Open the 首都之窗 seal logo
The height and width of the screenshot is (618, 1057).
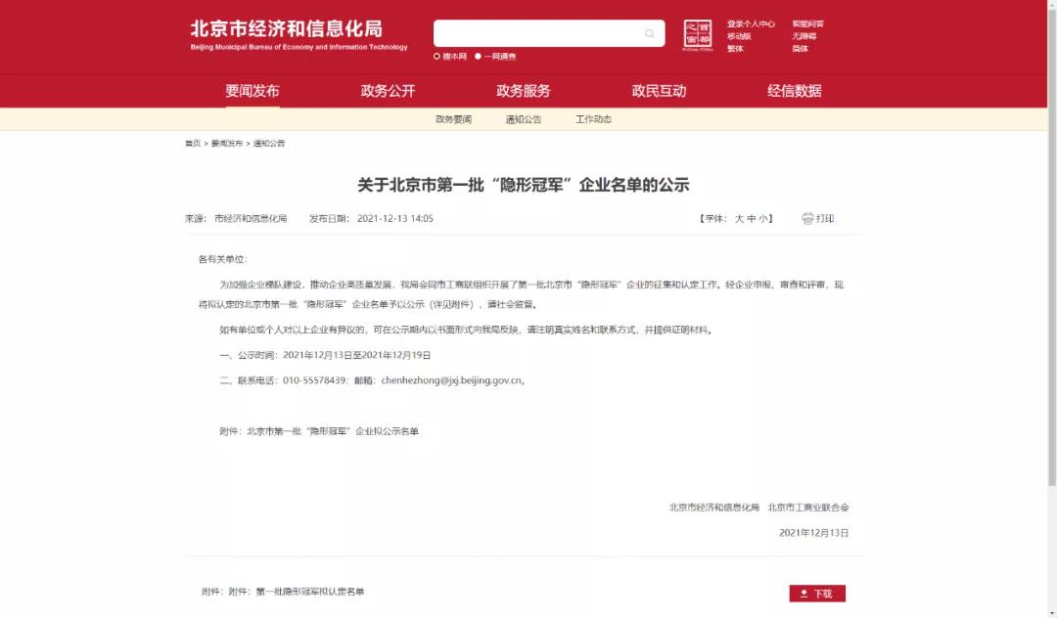coord(698,35)
